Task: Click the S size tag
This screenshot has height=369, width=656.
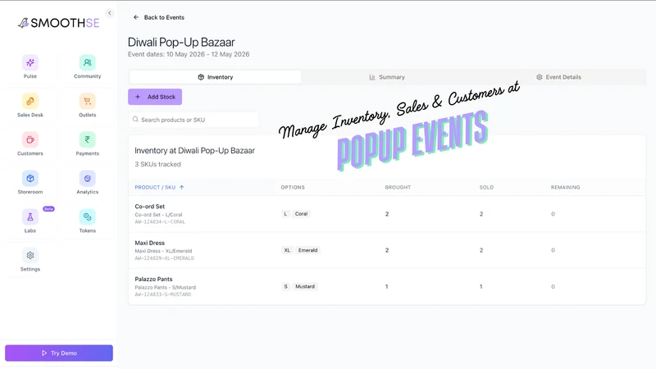Action: point(285,287)
